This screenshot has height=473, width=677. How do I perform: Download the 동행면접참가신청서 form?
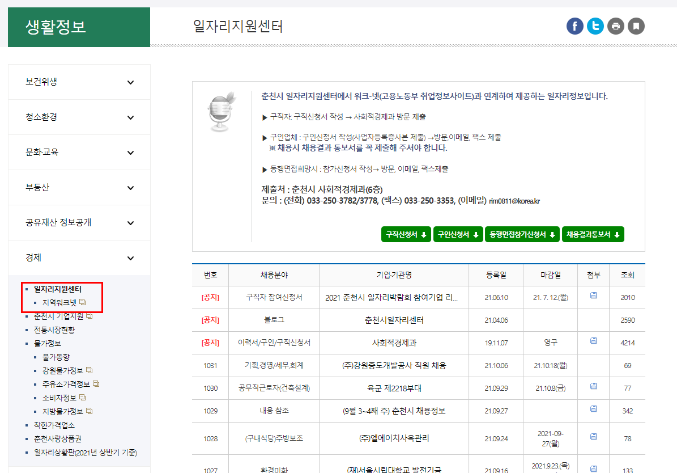[522, 234]
